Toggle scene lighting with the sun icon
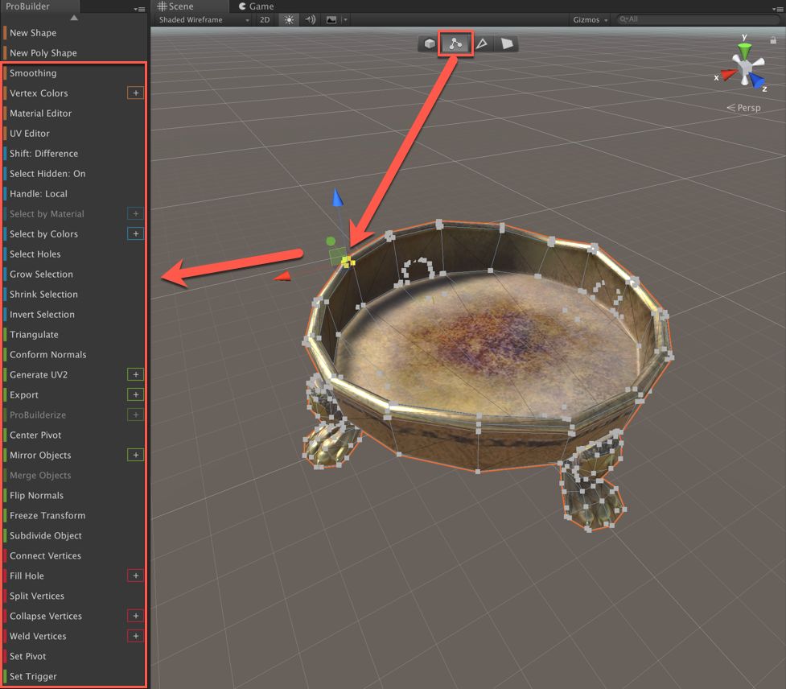The image size is (786, 689). (x=288, y=20)
